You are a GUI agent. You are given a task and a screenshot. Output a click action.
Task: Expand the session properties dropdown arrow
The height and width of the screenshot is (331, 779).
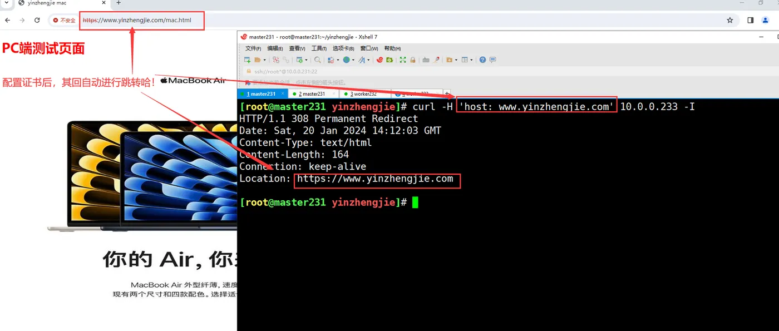click(306, 60)
